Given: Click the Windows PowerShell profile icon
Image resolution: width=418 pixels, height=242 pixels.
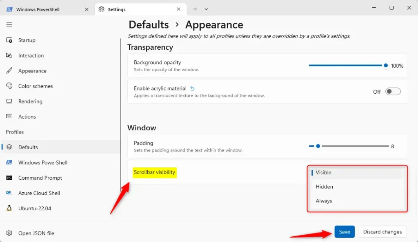Looking at the screenshot, I should coord(9,162).
